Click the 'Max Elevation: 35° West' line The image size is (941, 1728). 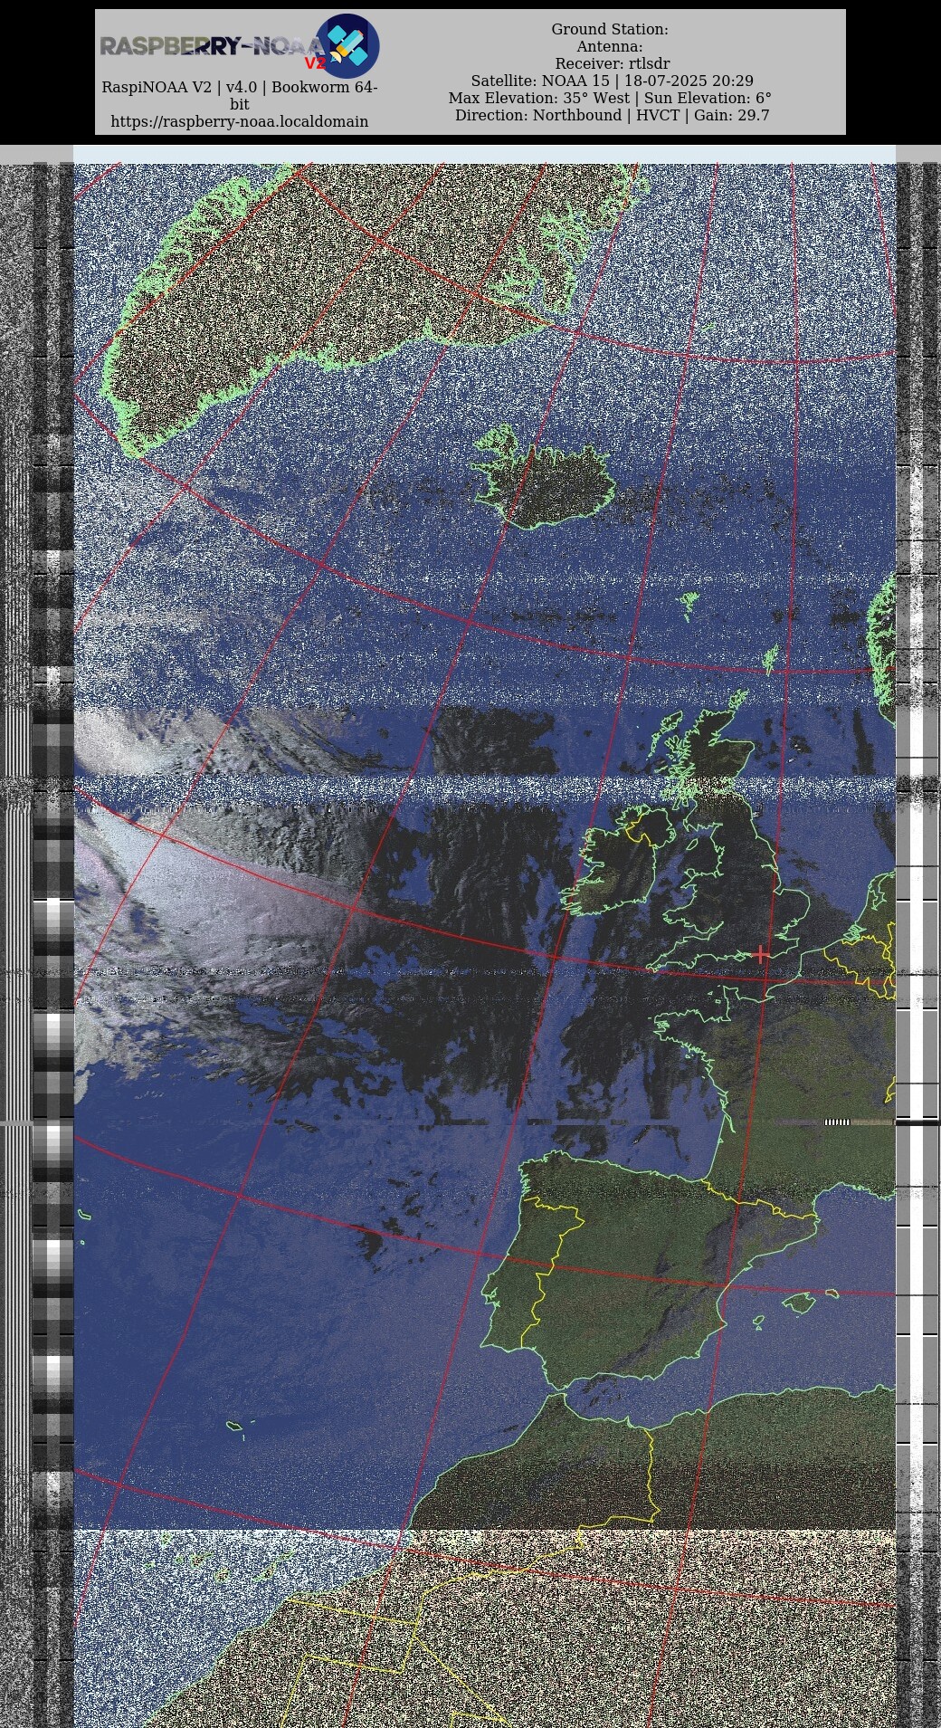[610, 99]
